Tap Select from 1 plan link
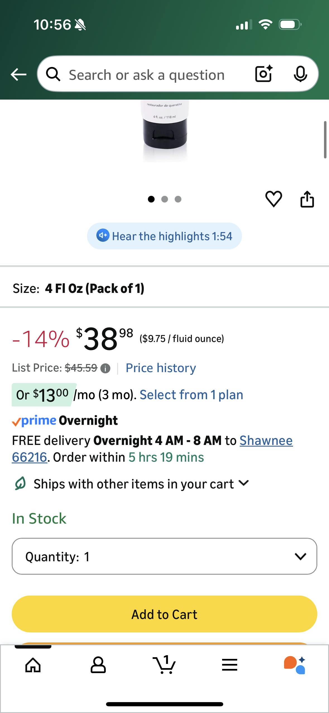The width and height of the screenshot is (329, 713). (191, 395)
